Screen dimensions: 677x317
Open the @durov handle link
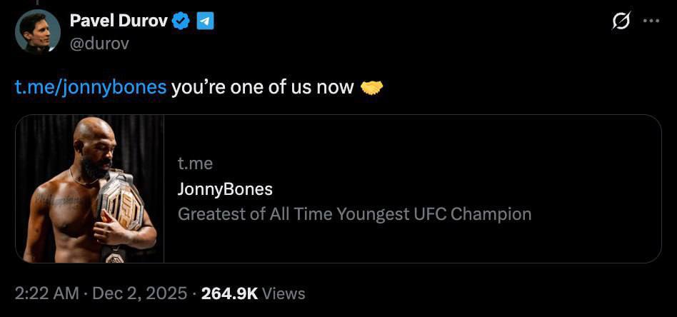pos(99,44)
